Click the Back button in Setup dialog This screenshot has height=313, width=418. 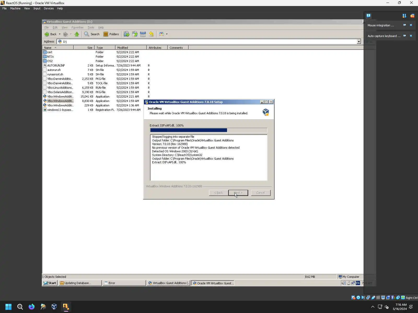click(x=219, y=193)
